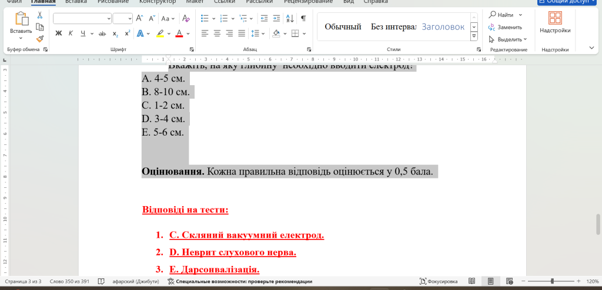This screenshot has width=602, height=290.
Task: Decrease font size with A-down icon
Action: (x=152, y=18)
